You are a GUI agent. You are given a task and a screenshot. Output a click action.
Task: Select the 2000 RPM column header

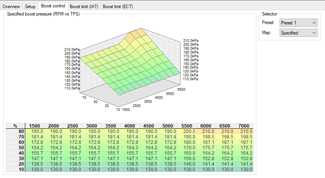click(54, 126)
